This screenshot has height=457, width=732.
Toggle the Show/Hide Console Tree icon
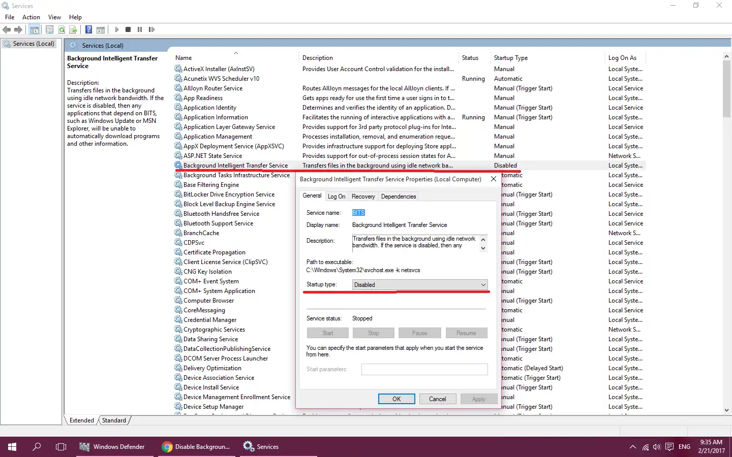click(34, 29)
